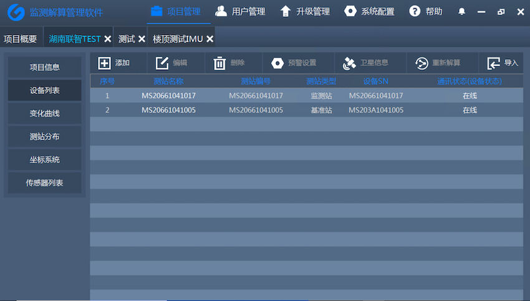Open the 坐标系统 sidebar section
The width and height of the screenshot is (530, 301).
coord(45,160)
